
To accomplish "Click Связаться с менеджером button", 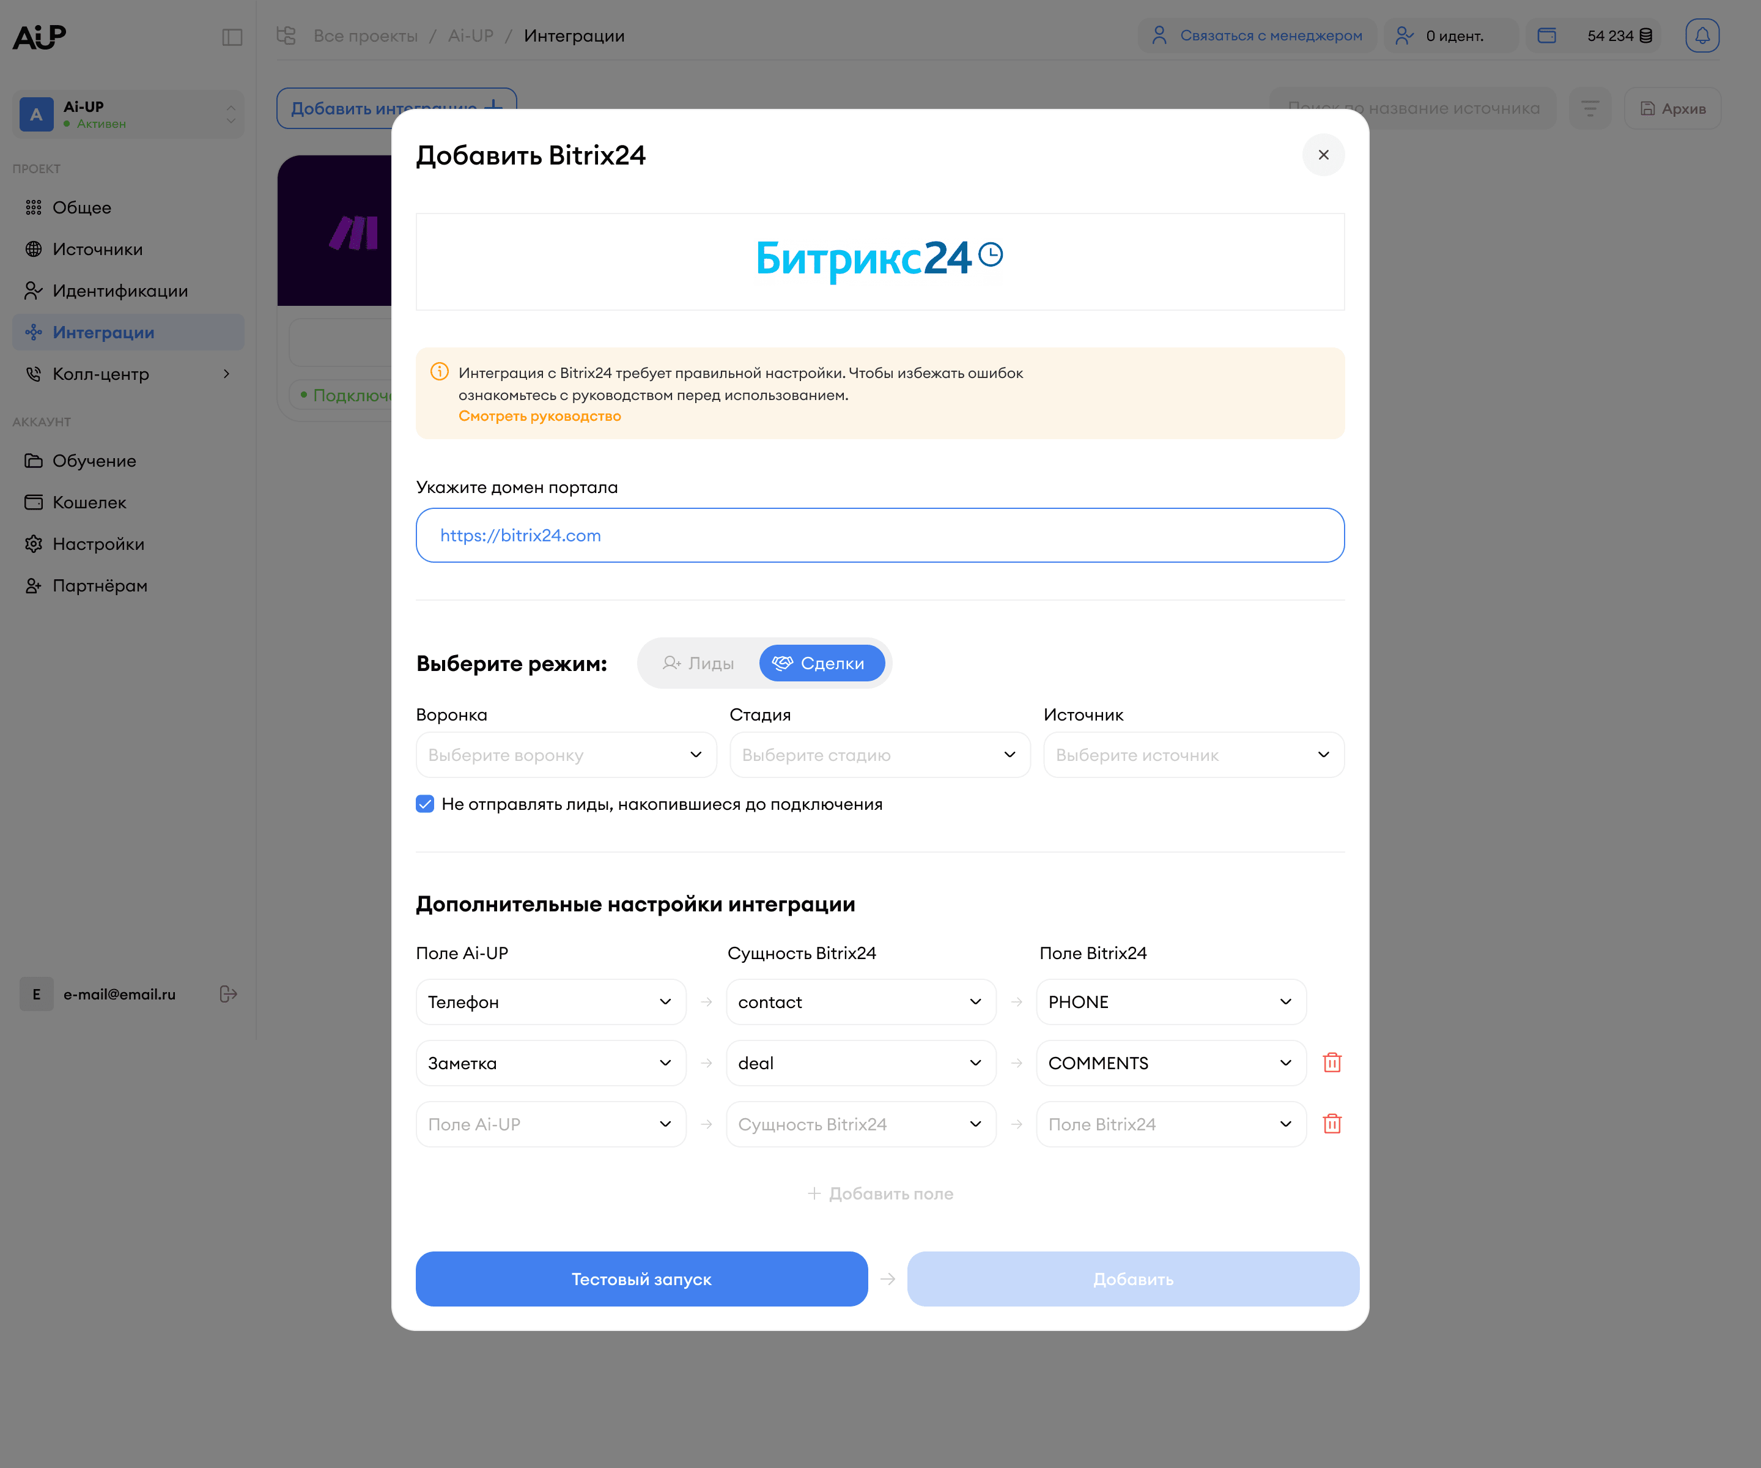I will 1257,35.
